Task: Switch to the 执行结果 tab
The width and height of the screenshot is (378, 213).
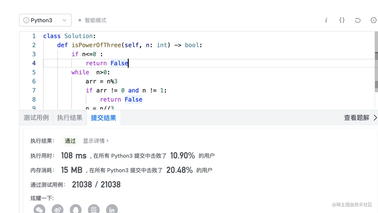Action: (70, 117)
